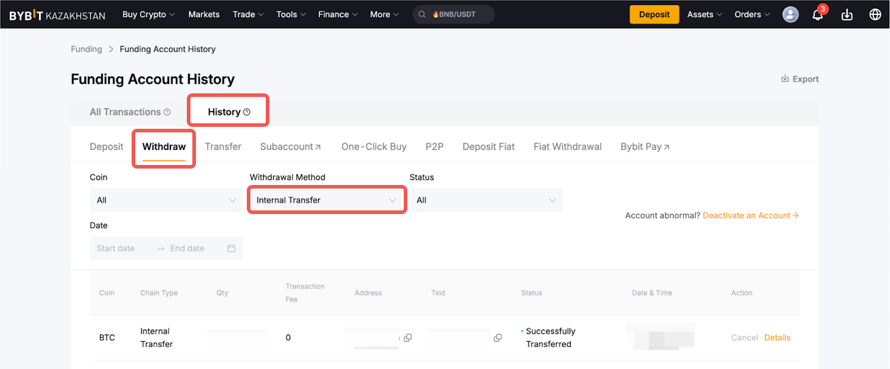Copy the Txid using copy icon
Screen dimensions: 890x369
coord(497,338)
